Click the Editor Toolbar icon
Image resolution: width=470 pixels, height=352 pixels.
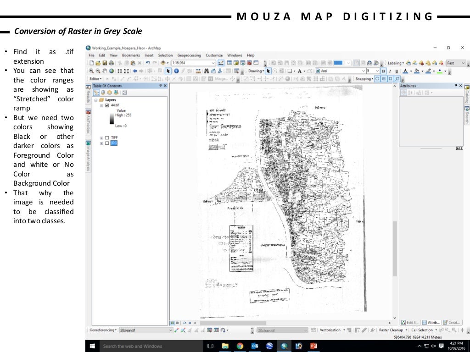click(221, 63)
